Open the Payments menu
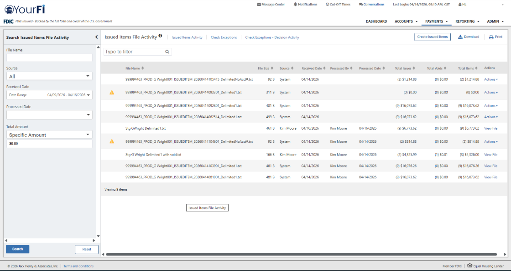Viewport: 511px width, 271px height. tap(436, 21)
